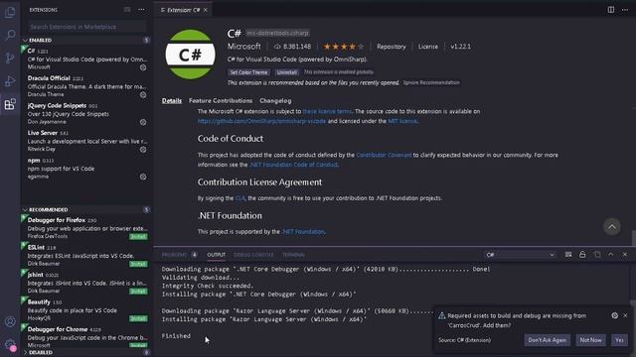Screen dimensions: 636x357
Task: Uninstall the C# extension
Action: coord(287,72)
